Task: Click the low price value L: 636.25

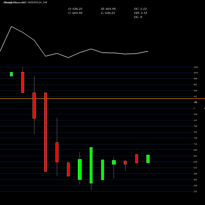Action: click(x=108, y=13)
